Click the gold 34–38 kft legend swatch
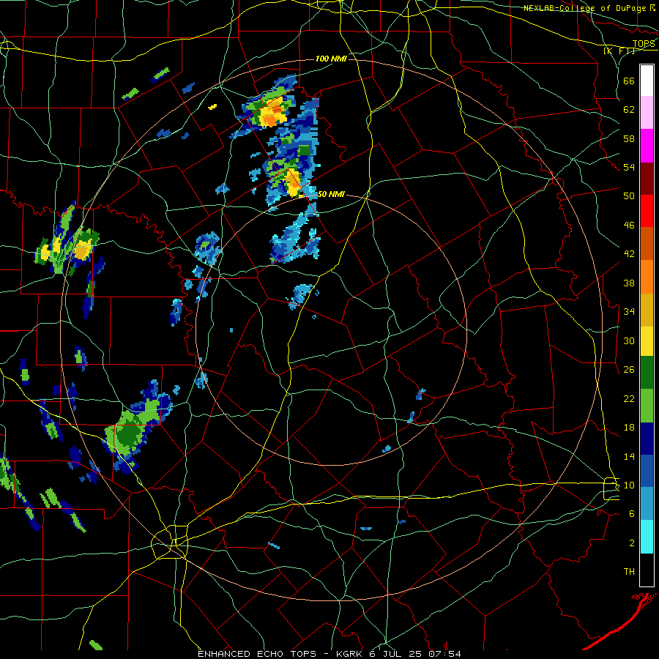The height and width of the screenshot is (659, 659). click(x=647, y=310)
